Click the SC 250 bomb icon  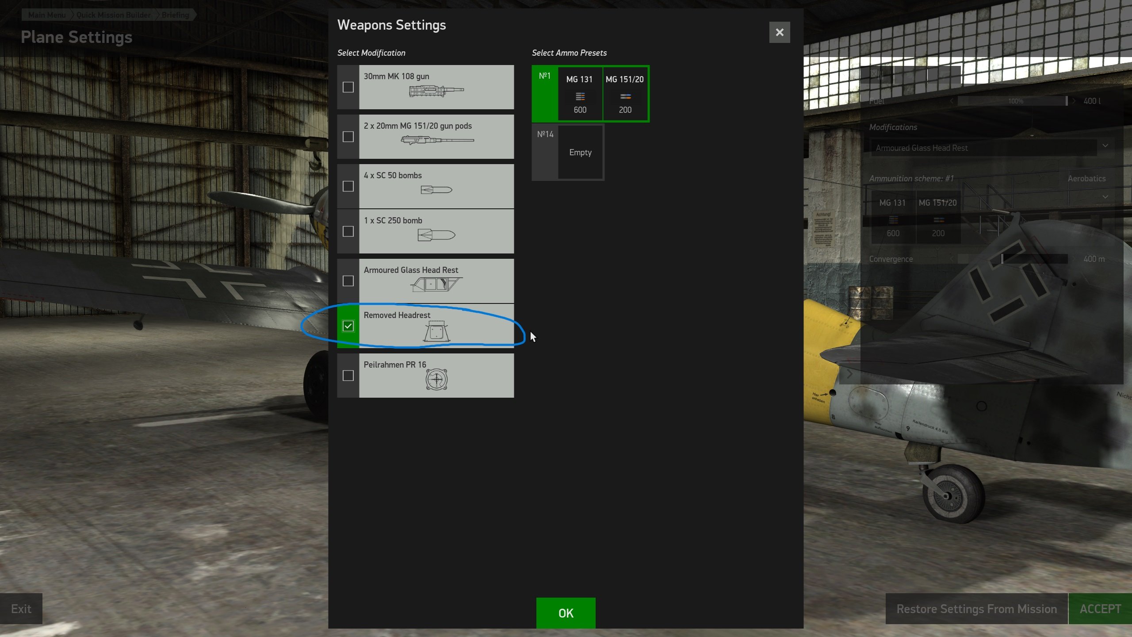click(436, 235)
